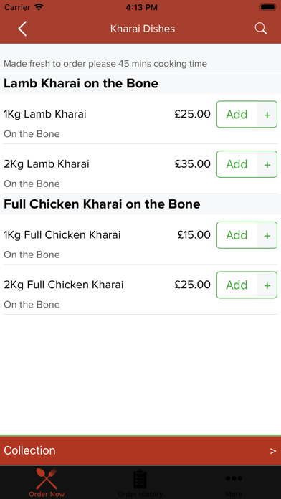
Task: Open the search magnifier icon
Action: pos(261,29)
